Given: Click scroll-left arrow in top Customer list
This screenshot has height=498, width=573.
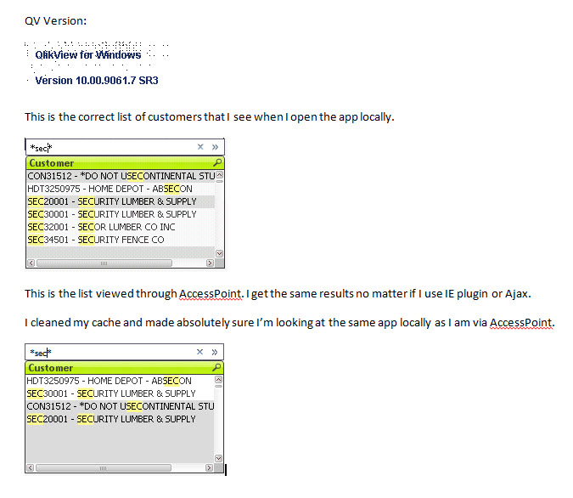Looking at the screenshot, I should click(31, 263).
